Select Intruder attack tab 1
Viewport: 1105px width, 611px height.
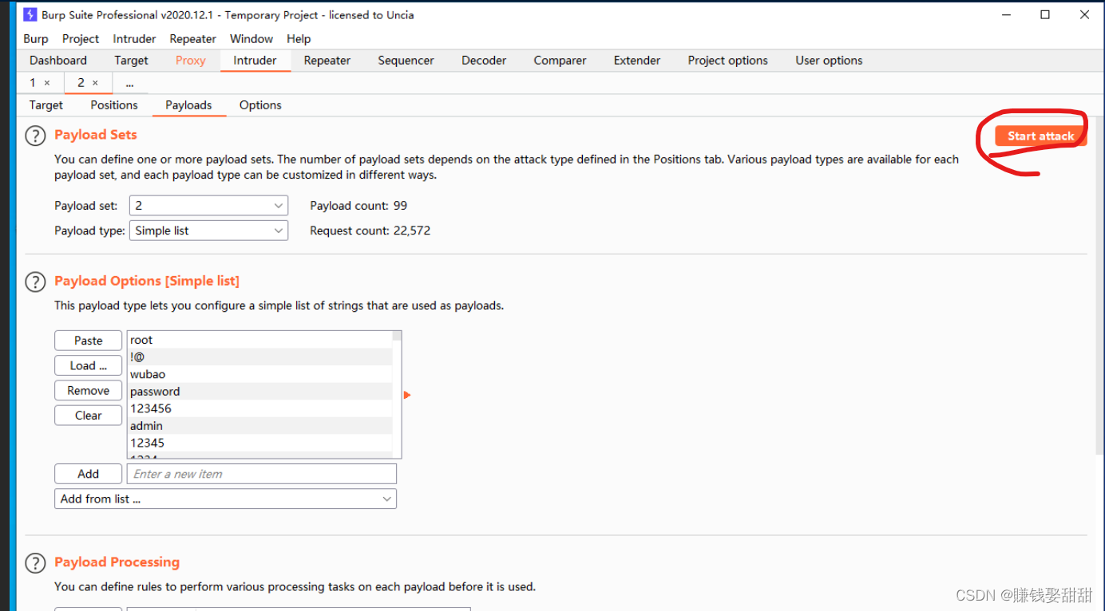33,83
